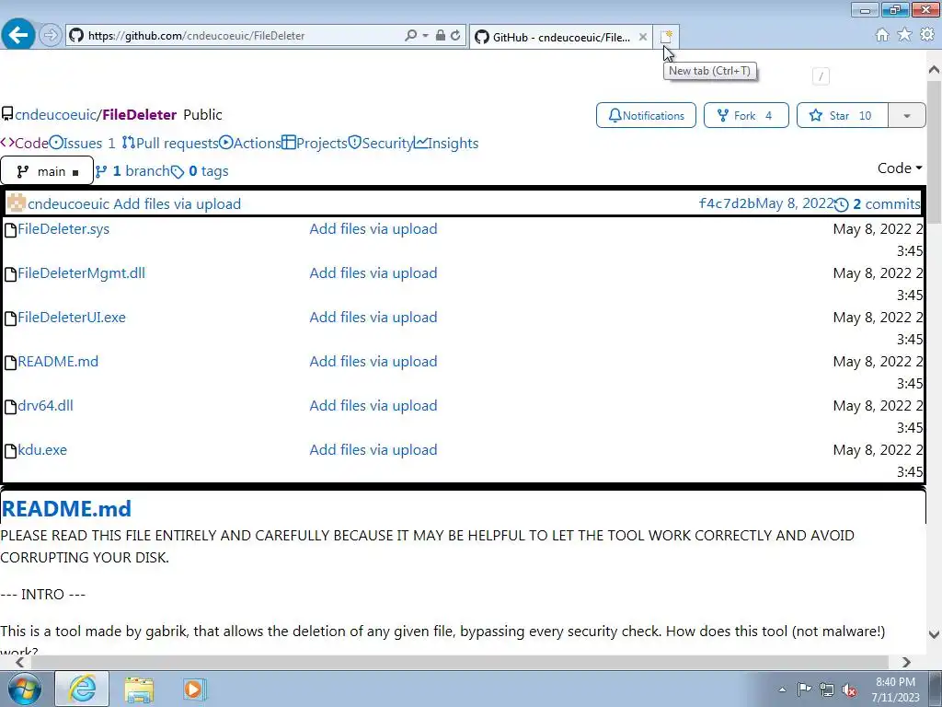
Task: Switch to the Issues tab
Action: point(82,143)
